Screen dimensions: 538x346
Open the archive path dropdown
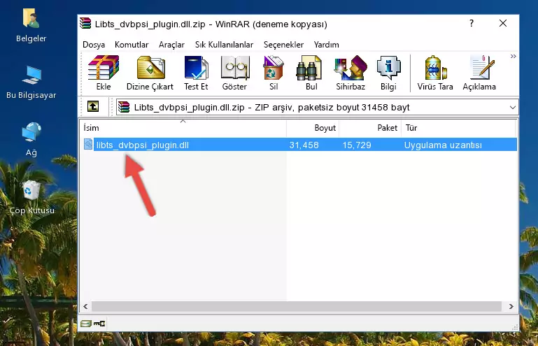[513, 108]
